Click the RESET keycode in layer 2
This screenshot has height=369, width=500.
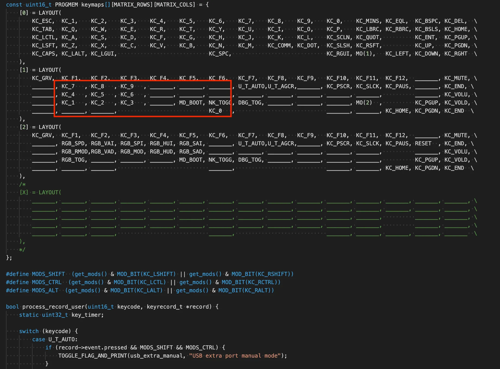coord(423,143)
